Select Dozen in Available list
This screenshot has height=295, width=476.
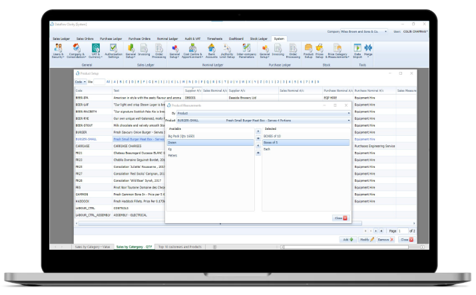click(210, 143)
